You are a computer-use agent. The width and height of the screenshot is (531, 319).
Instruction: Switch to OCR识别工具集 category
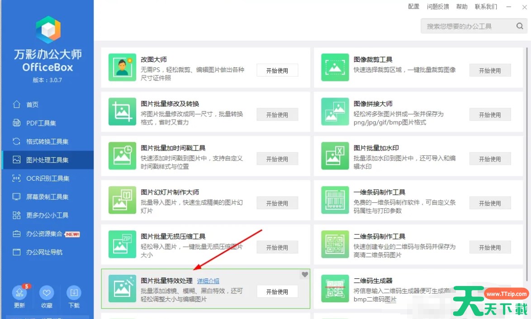tap(47, 178)
